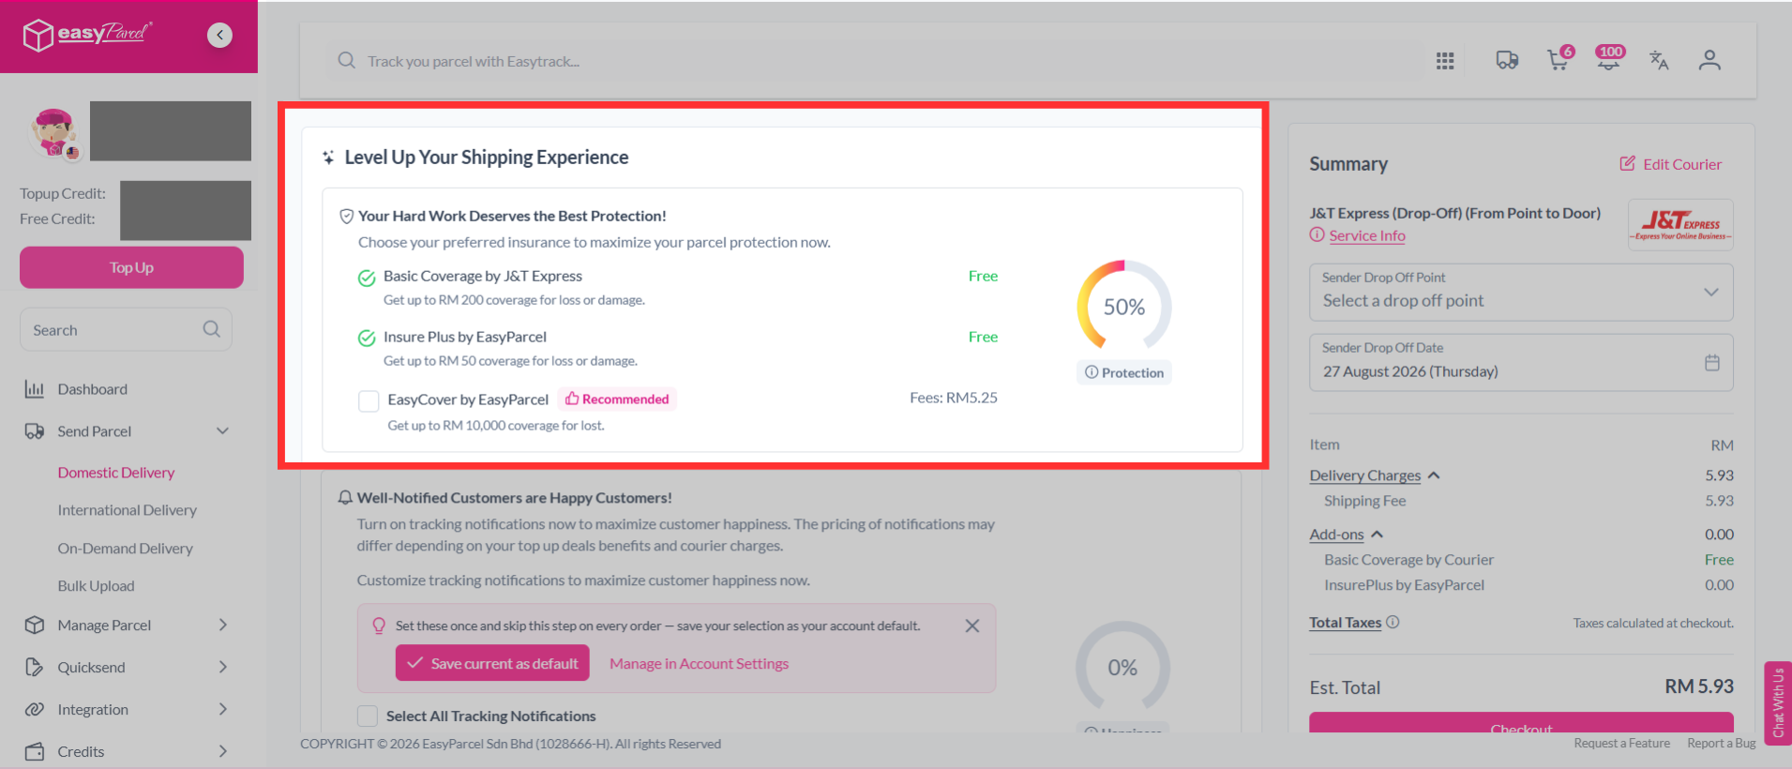Open Manage in Account Settings link
This screenshot has height=769, width=1792.
click(699, 664)
